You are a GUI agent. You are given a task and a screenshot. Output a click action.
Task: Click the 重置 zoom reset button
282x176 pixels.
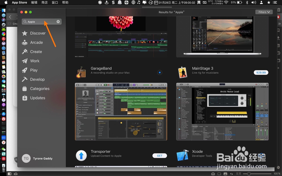point(239,174)
